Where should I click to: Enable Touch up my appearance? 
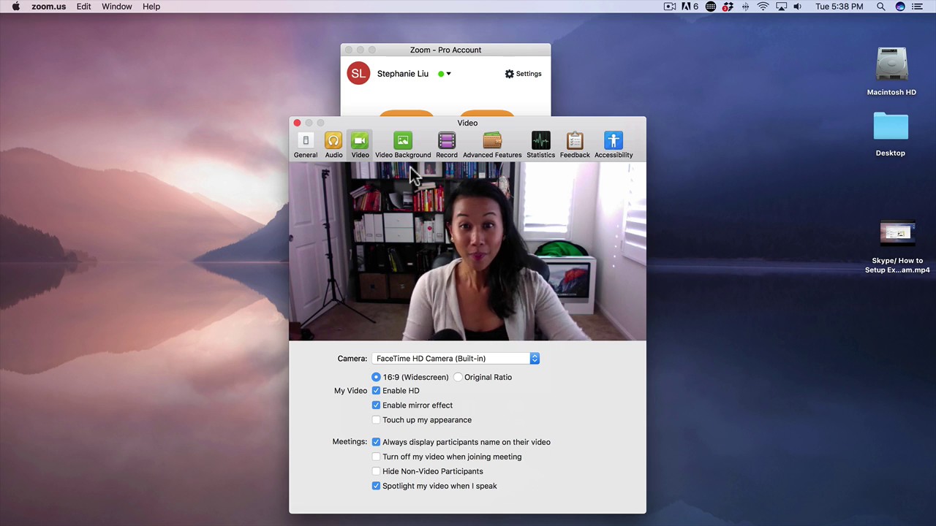376,420
